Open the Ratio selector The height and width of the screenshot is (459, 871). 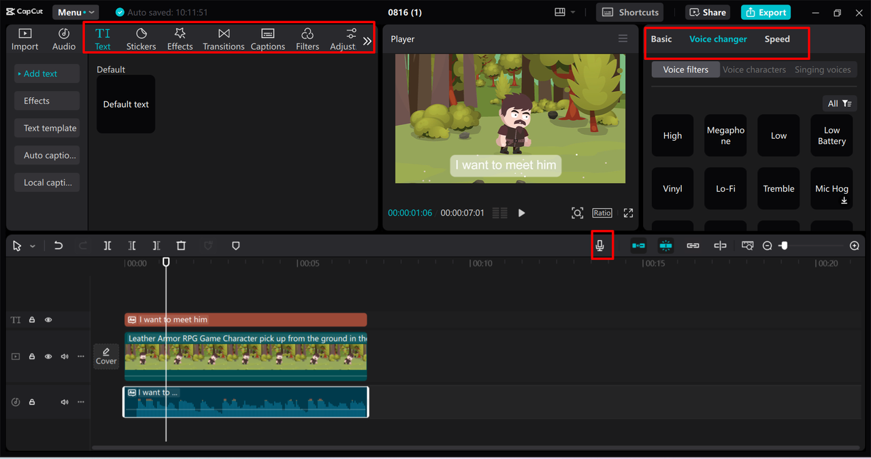tap(602, 213)
